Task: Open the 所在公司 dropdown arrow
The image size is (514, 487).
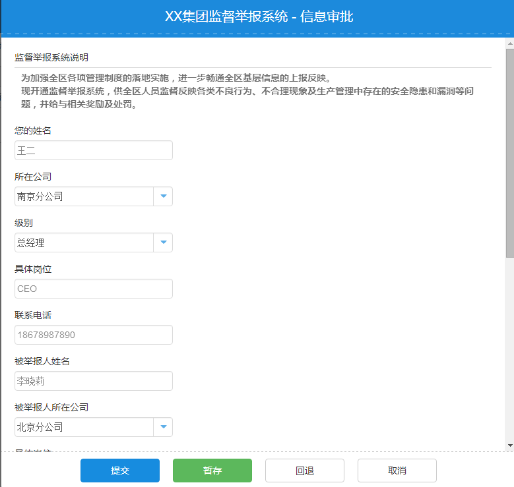Action: coord(163,196)
